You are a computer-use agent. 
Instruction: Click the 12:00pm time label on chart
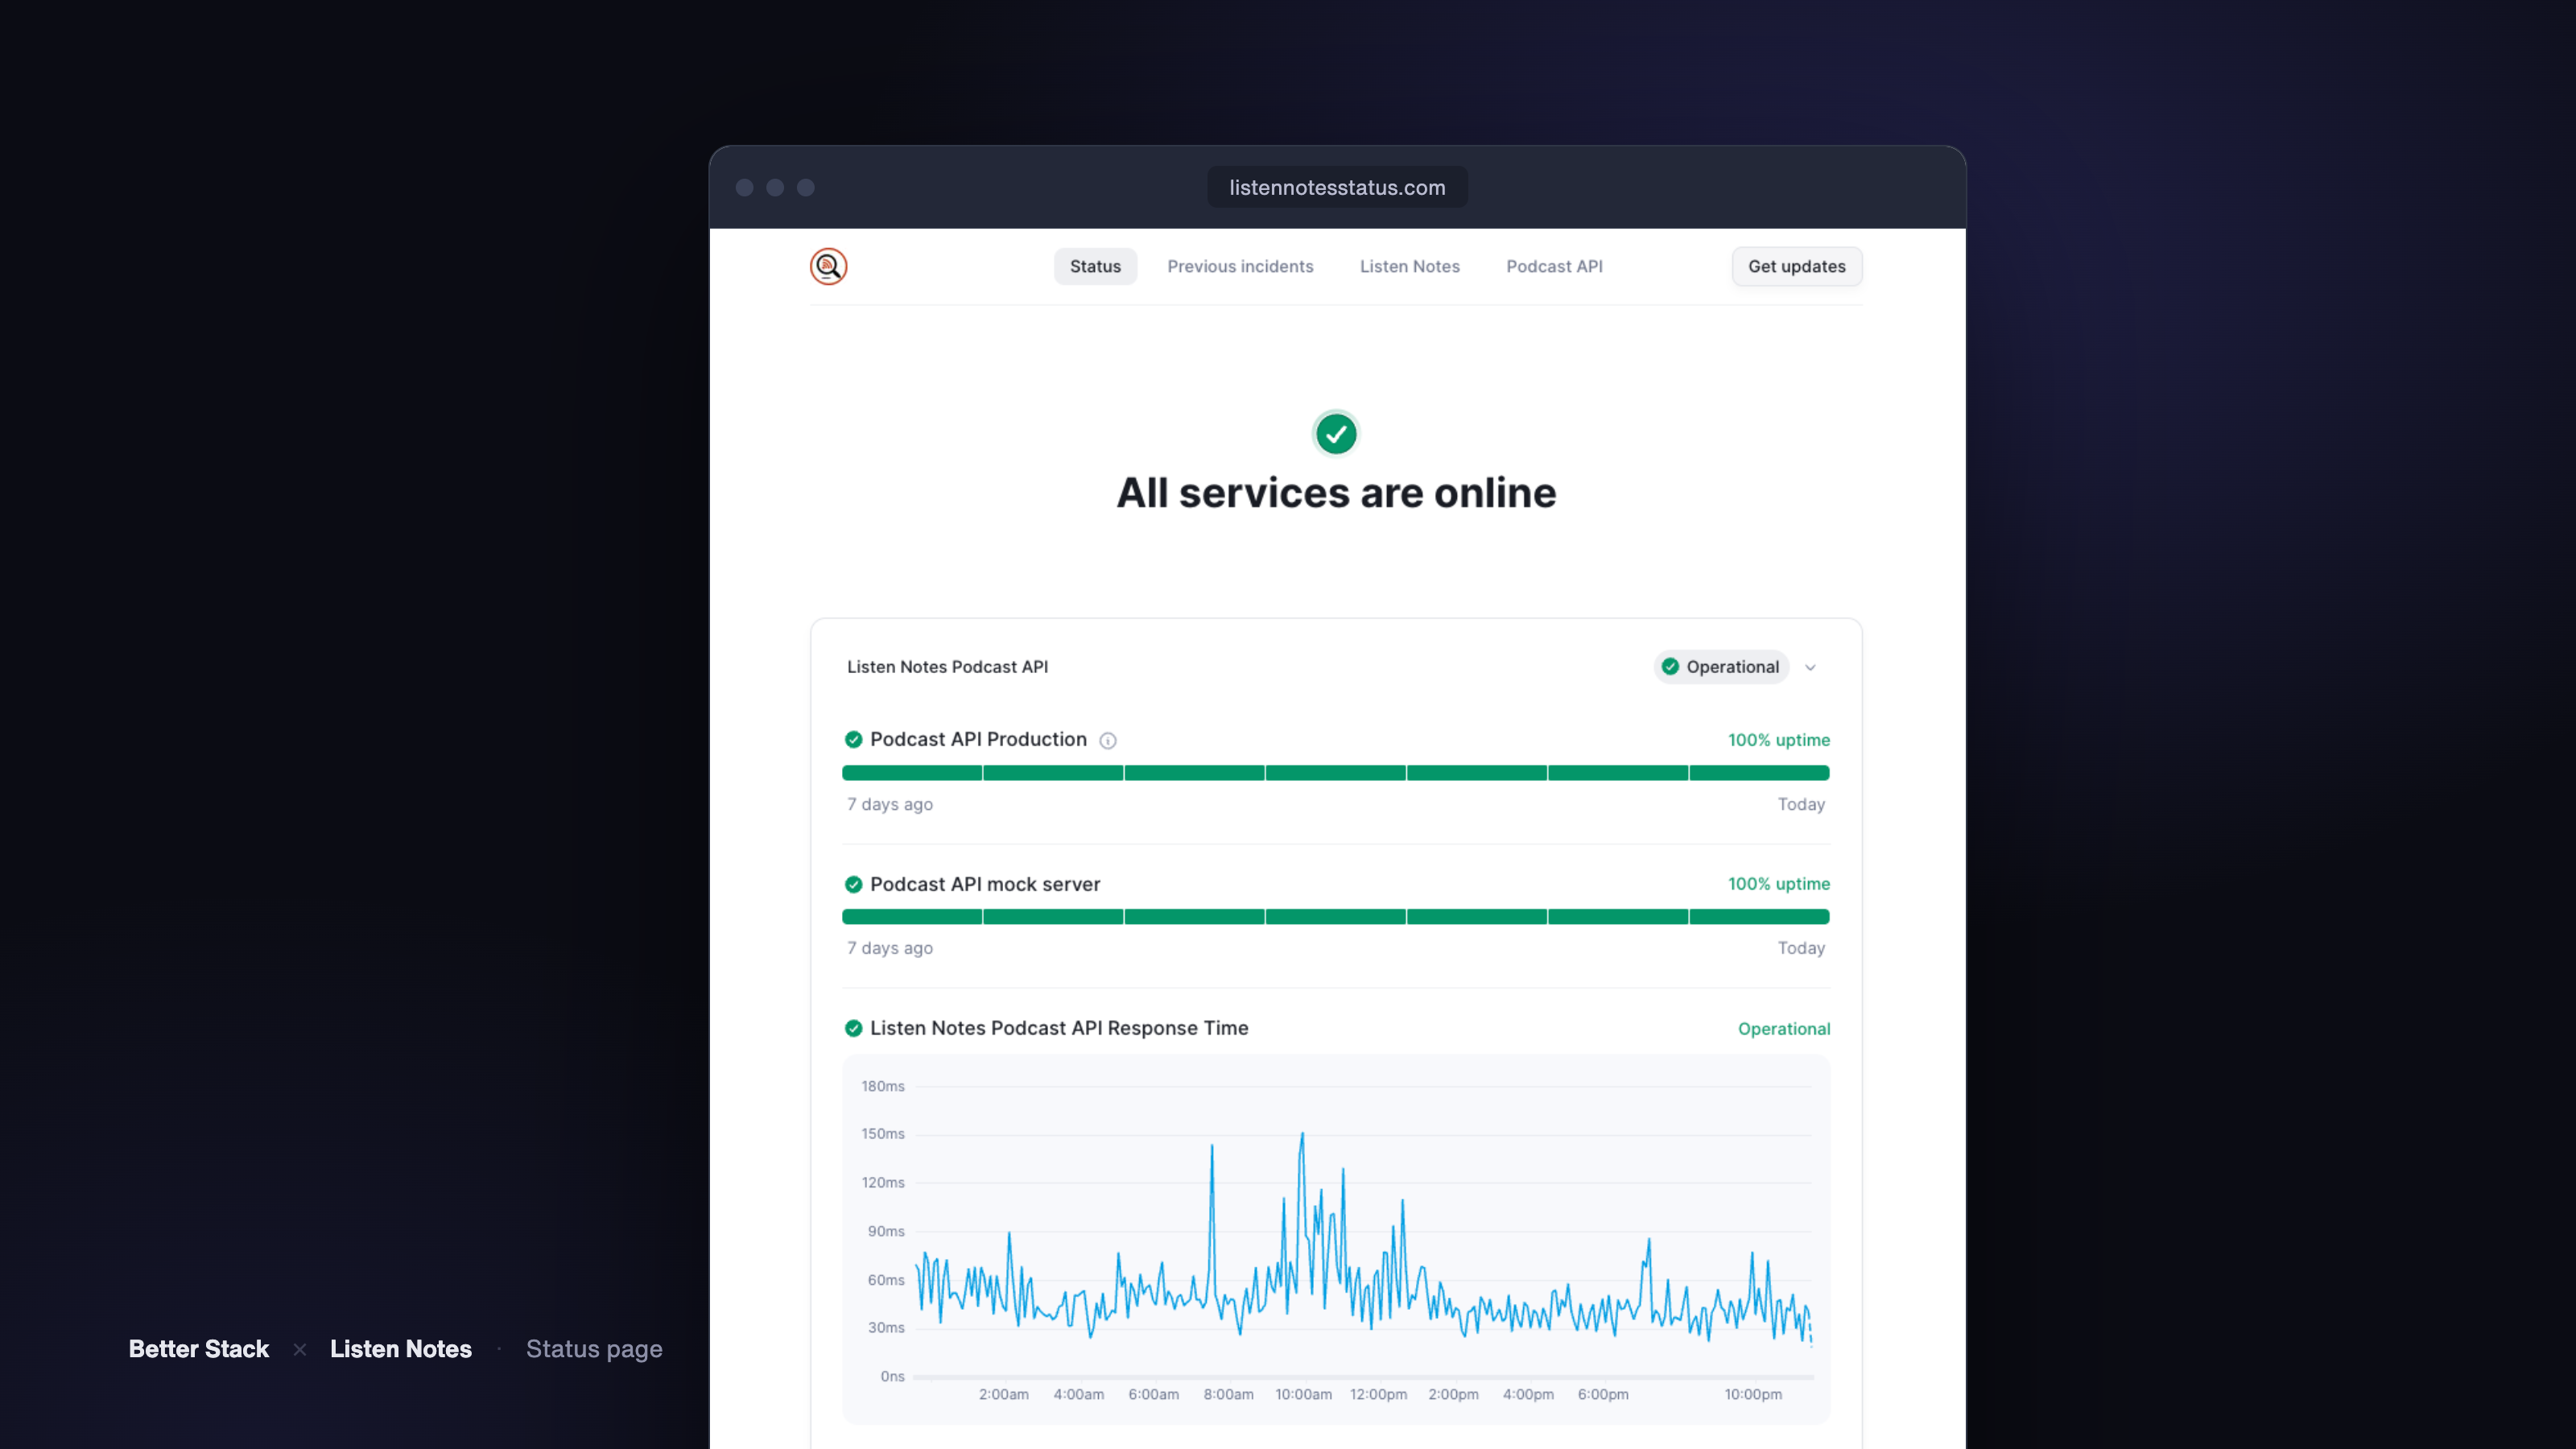pyautogui.click(x=1378, y=1394)
